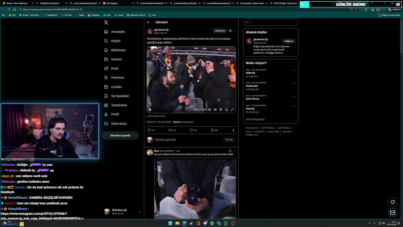Open YouTube bookmark

point(66,15)
